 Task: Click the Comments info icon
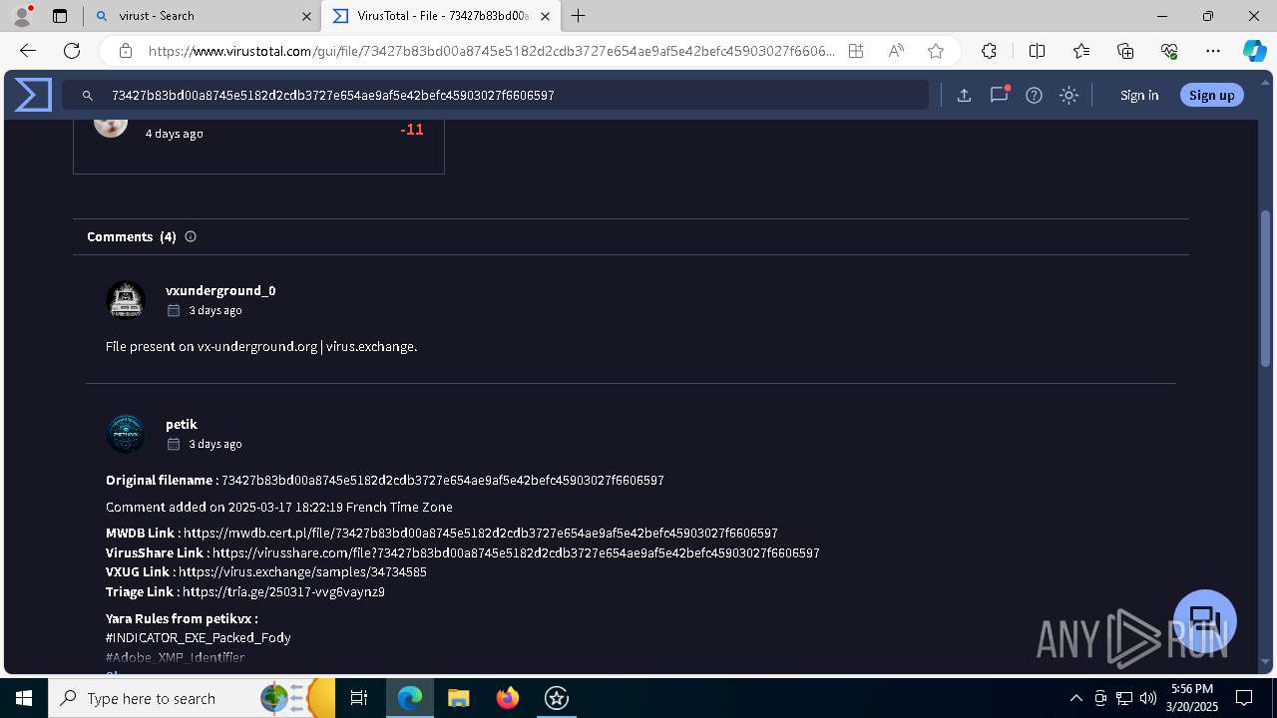(x=191, y=236)
